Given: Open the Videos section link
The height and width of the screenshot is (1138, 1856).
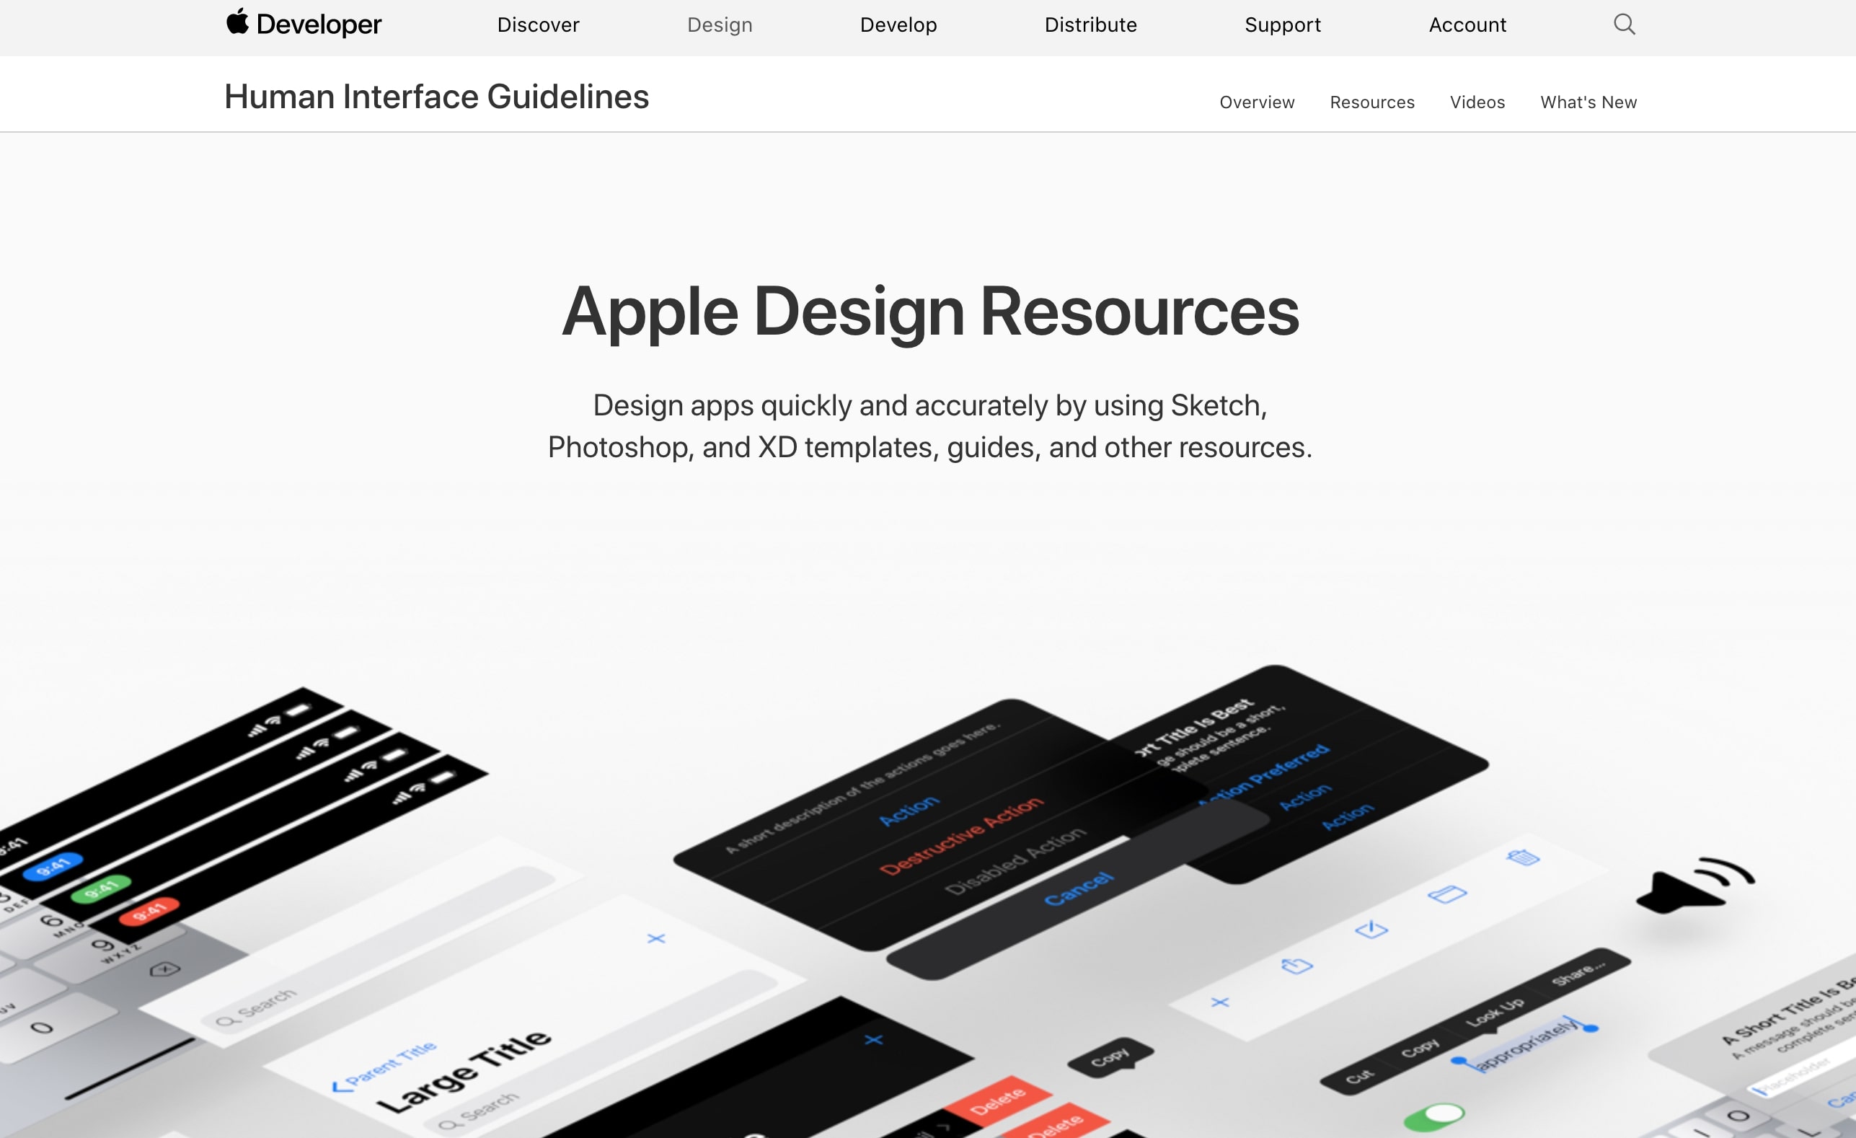Looking at the screenshot, I should [1475, 102].
